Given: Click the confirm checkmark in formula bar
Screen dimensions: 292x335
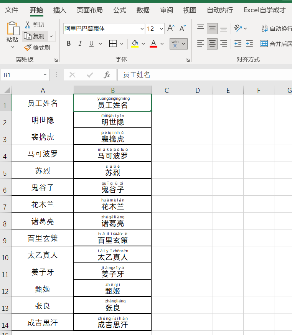Looking at the screenshot, I should click(x=90, y=75).
